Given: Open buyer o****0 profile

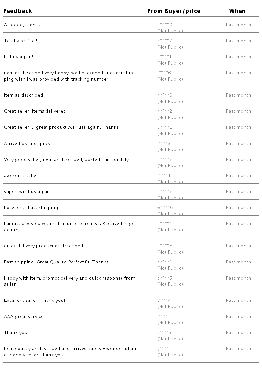Looking at the screenshot, I should [164, 25].
